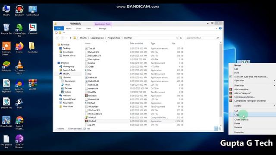The height and width of the screenshot is (155, 276).
Task: Click the address bar refresh icon
Action: [x=181, y=38]
